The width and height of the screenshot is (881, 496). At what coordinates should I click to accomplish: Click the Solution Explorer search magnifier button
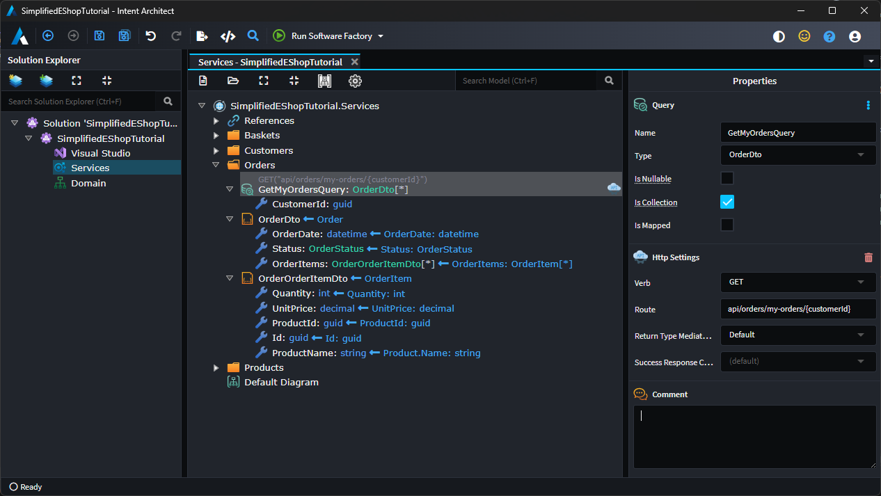click(168, 102)
